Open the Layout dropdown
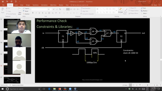162x91 pixels. [26, 8]
